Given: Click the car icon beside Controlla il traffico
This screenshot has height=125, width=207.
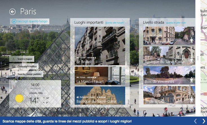Looking at the screenshot, I should pos(14,66).
